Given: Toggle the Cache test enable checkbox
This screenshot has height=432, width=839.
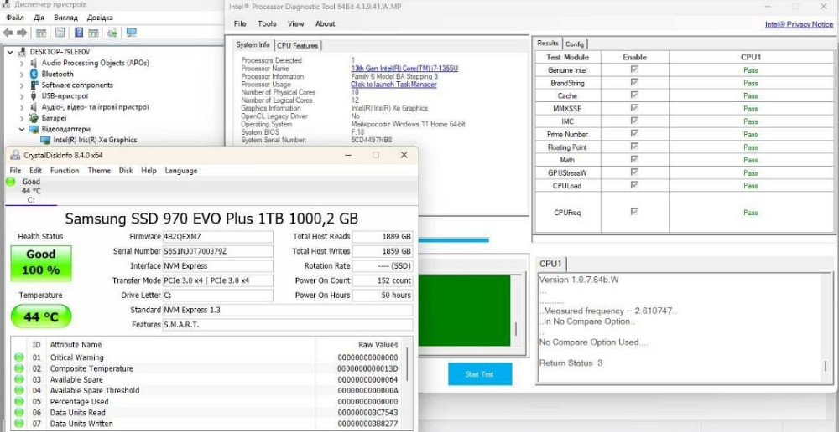Looking at the screenshot, I should [634, 95].
